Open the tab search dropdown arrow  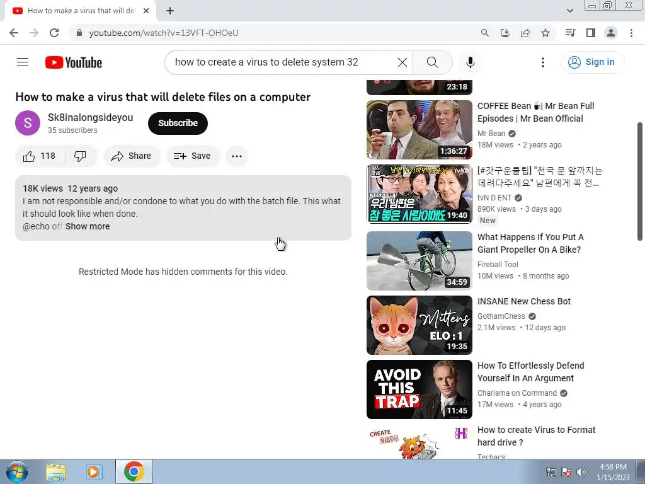point(569,11)
